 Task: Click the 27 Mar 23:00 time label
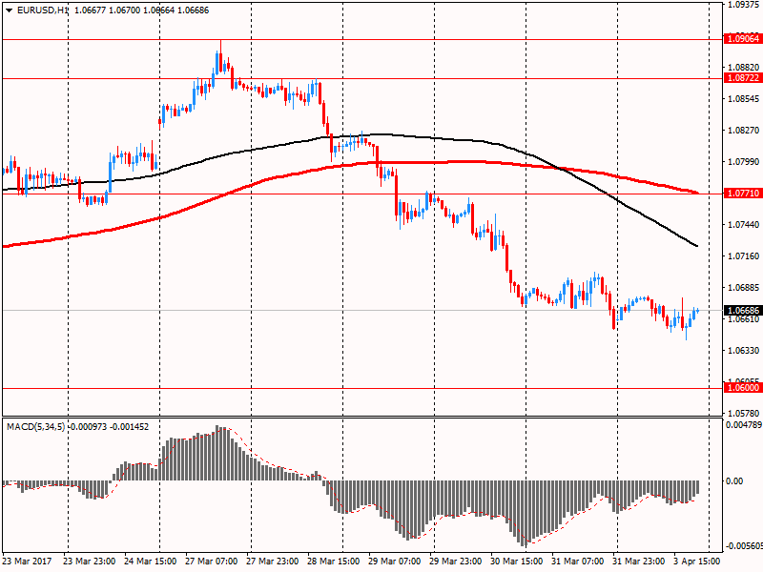point(273,562)
